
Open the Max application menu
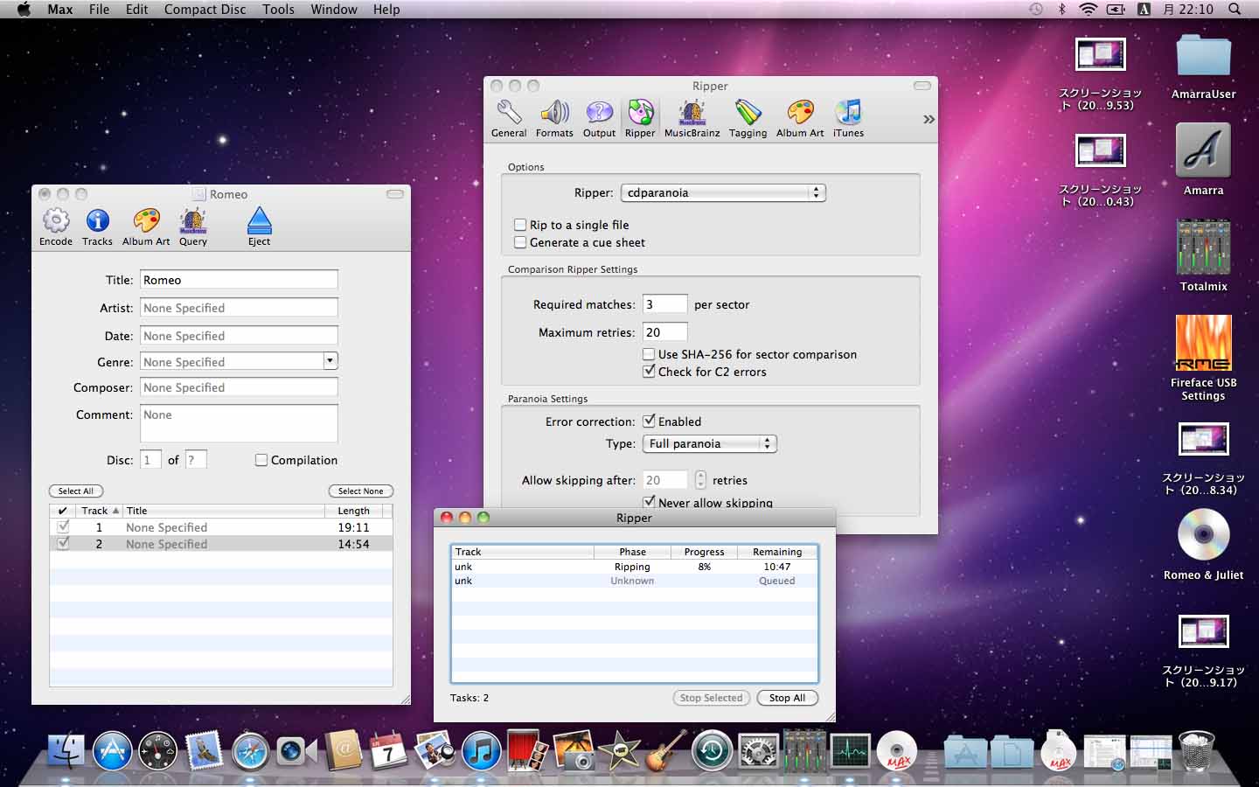[60, 10]
